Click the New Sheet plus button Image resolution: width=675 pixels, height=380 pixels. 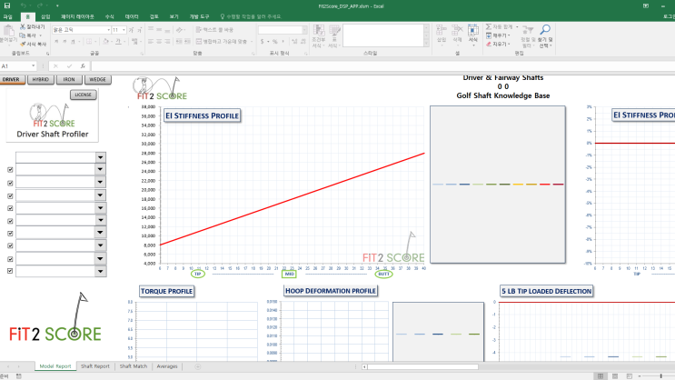[x=197, y=366]
